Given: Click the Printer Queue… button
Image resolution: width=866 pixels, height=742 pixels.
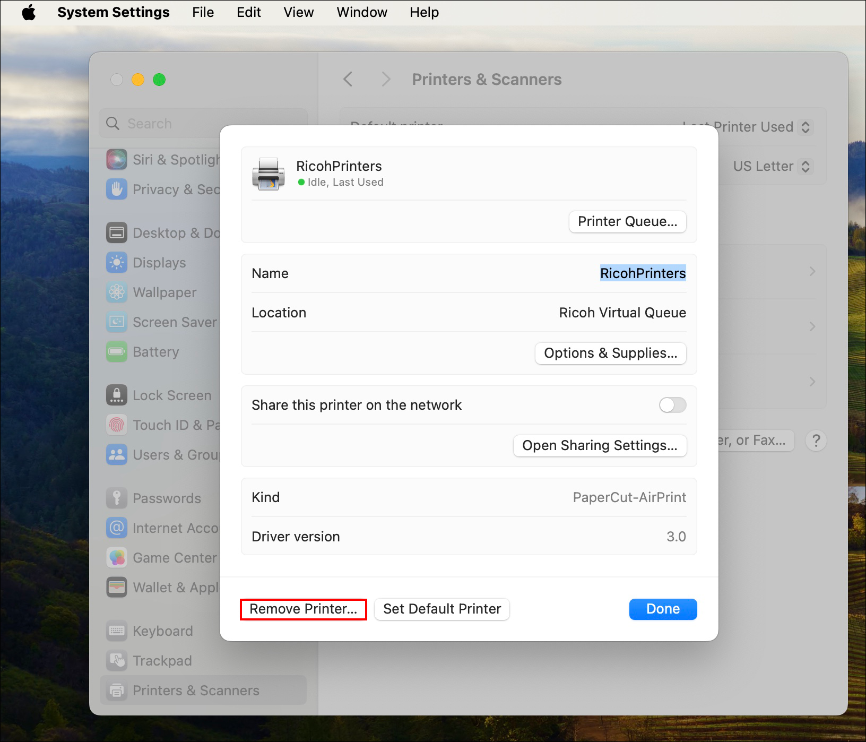Looking at the screenshot, I should 628,222.
